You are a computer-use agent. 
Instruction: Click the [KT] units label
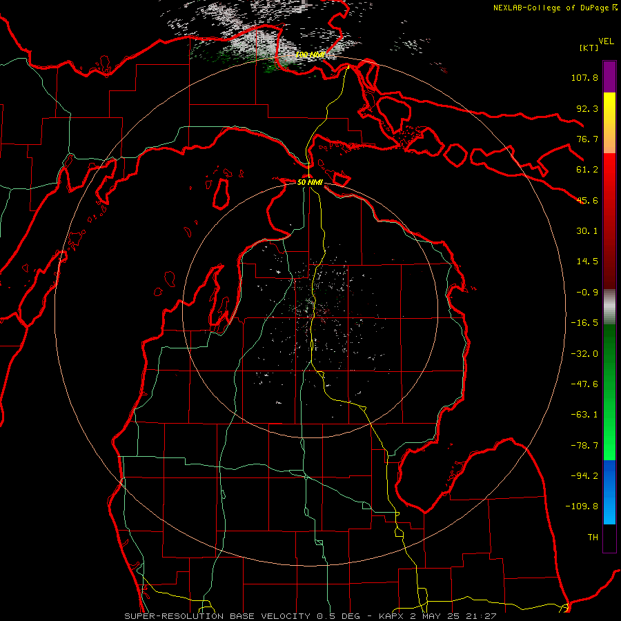[589, 48]
